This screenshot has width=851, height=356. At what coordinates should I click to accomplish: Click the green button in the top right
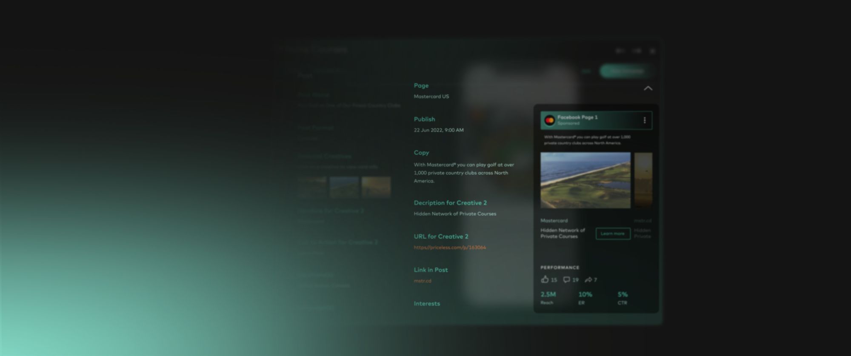tap(626, 71)
